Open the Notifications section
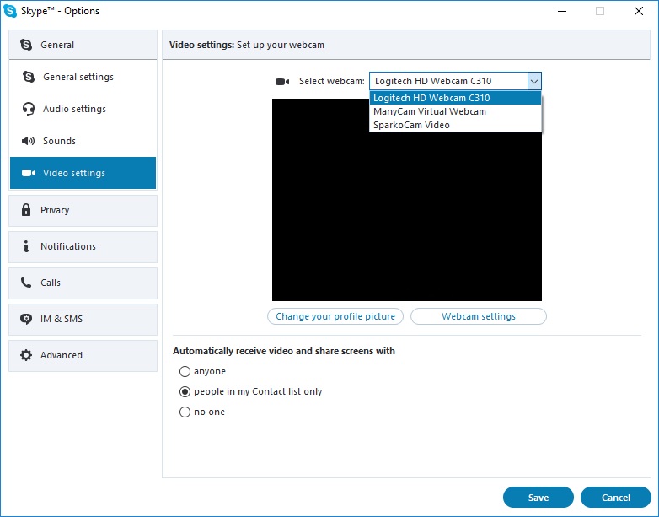 coord(83,246)
